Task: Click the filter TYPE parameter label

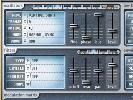Action: point(20,61)
